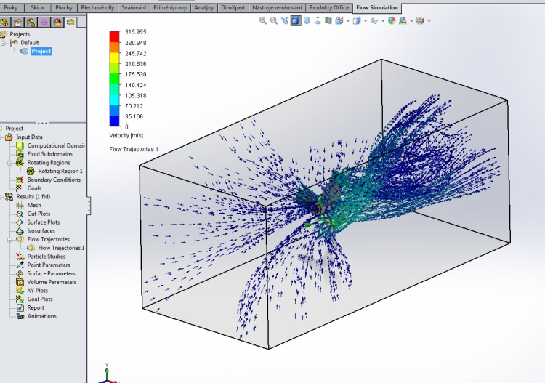The image size is (545, 383).
Task: Click the Surface Parameters icon
Action: (20, 273)
